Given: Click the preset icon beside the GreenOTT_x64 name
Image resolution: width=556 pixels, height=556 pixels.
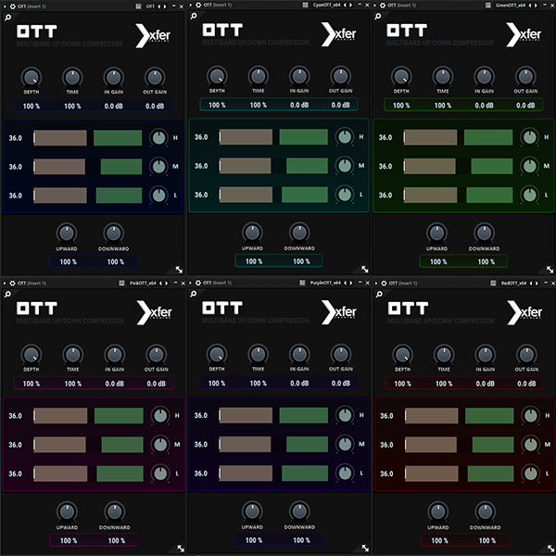Looking at the screenshot, I should tap(488, 6).
